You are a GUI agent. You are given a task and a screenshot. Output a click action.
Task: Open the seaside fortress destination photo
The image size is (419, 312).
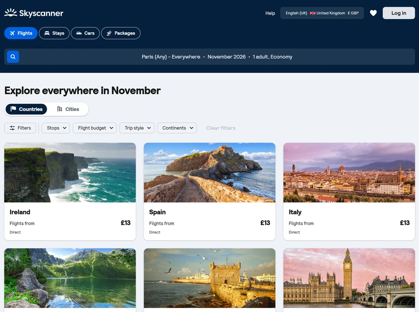209,278
